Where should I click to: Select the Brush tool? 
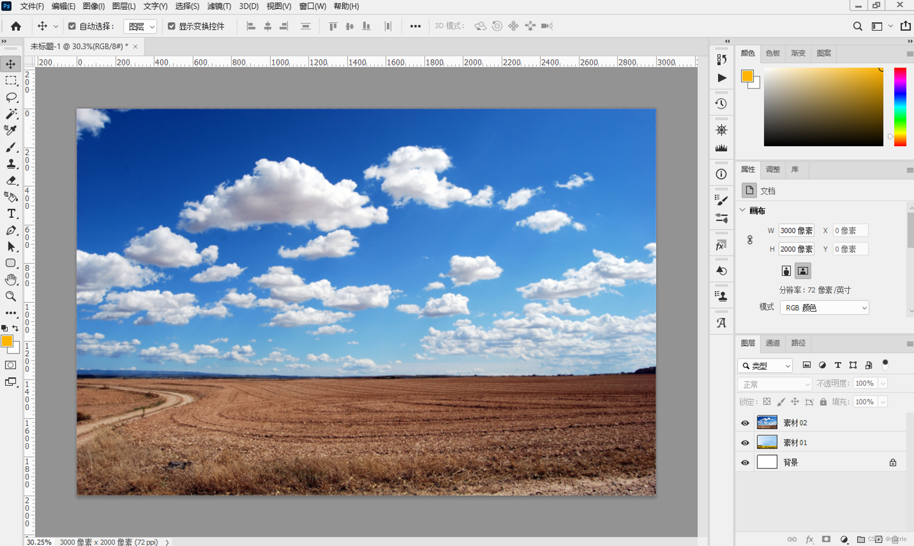tap(11, 147)
